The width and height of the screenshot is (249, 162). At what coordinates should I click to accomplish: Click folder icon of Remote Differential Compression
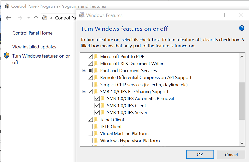(x=96, y=77)
